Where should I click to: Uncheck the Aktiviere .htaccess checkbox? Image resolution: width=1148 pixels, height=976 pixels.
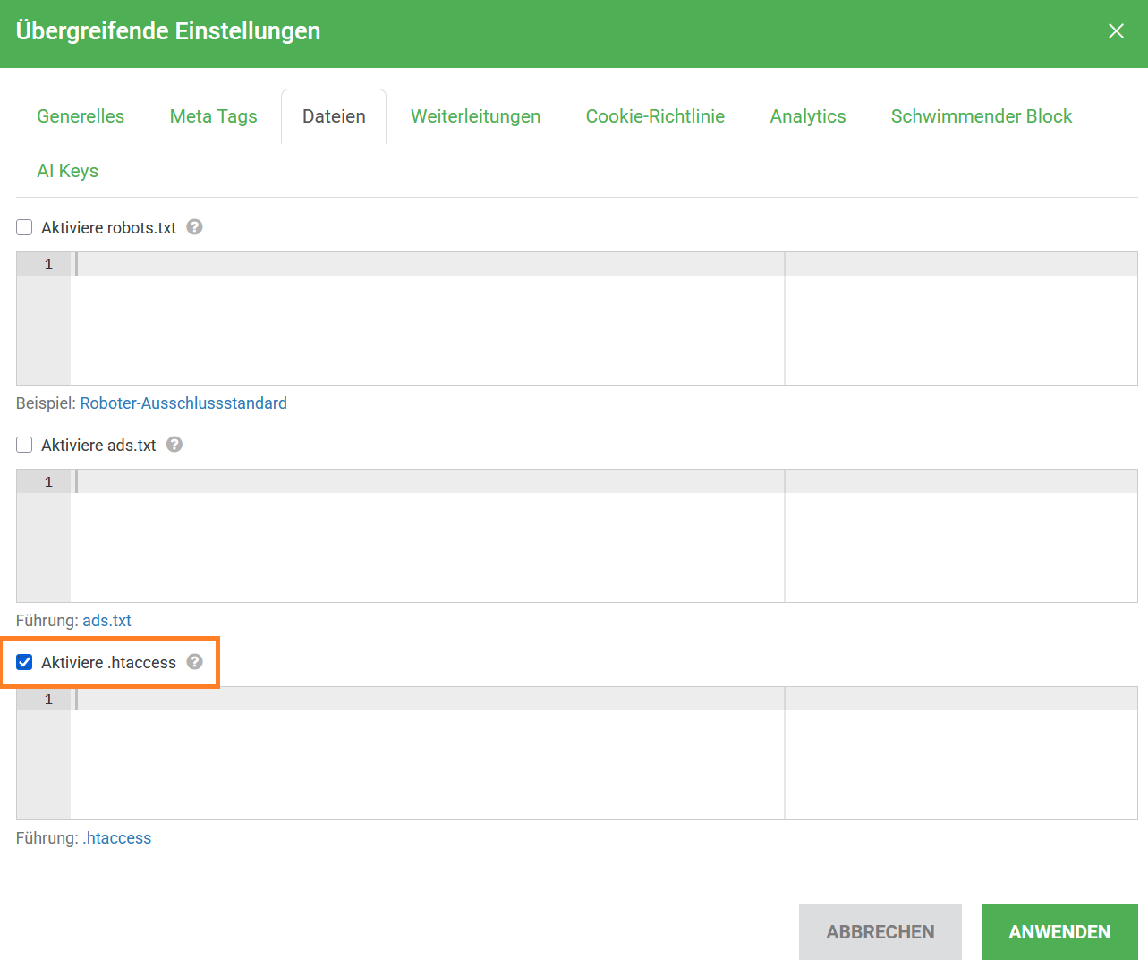coord(24,662)
